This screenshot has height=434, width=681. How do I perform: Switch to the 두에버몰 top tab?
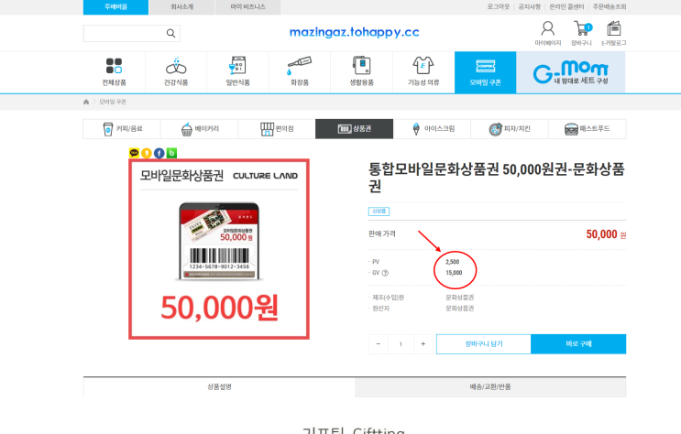(x=116, y=7)
